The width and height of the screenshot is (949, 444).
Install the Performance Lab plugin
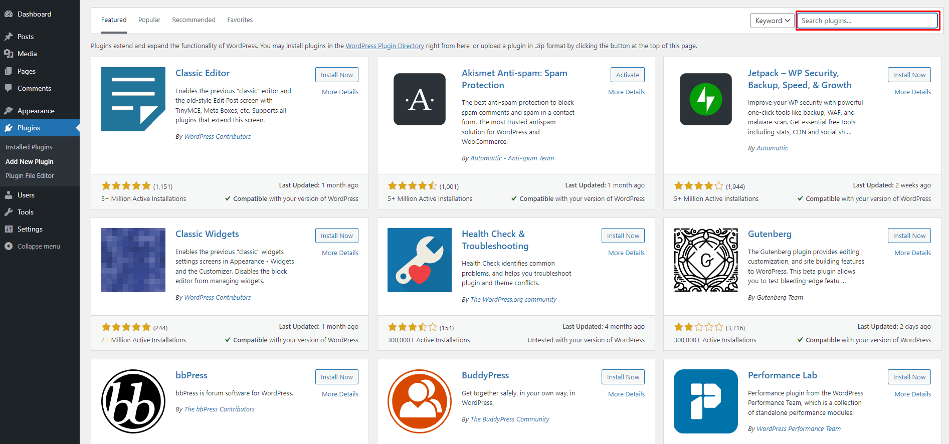[x=909, y=377]
